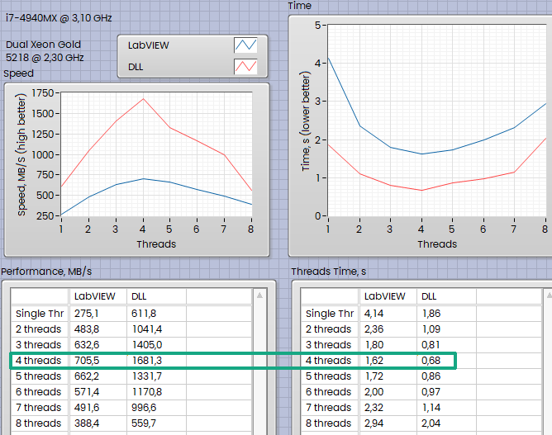Select the time cell 0,97
This screenshot has height=435, width=552.
[x=446, y=392]
